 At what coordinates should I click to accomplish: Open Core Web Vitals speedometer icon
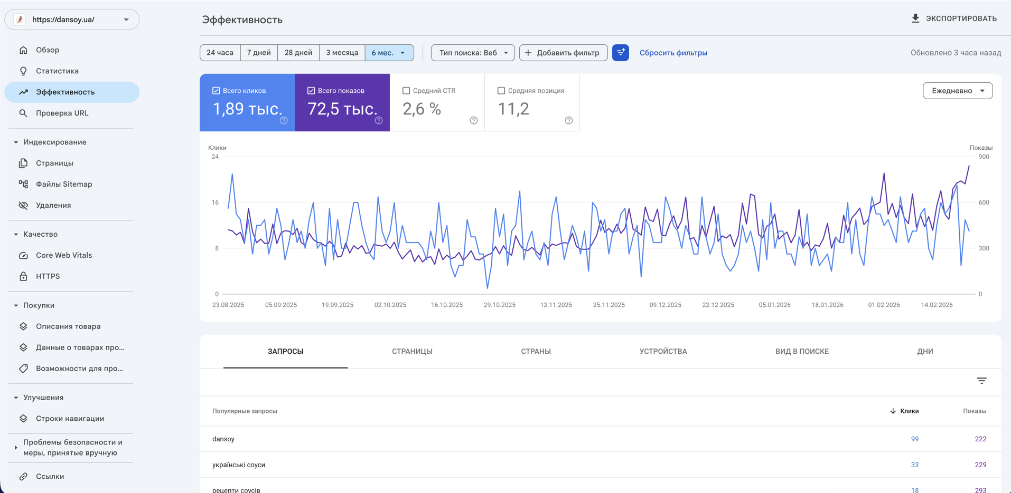point(23,255)
